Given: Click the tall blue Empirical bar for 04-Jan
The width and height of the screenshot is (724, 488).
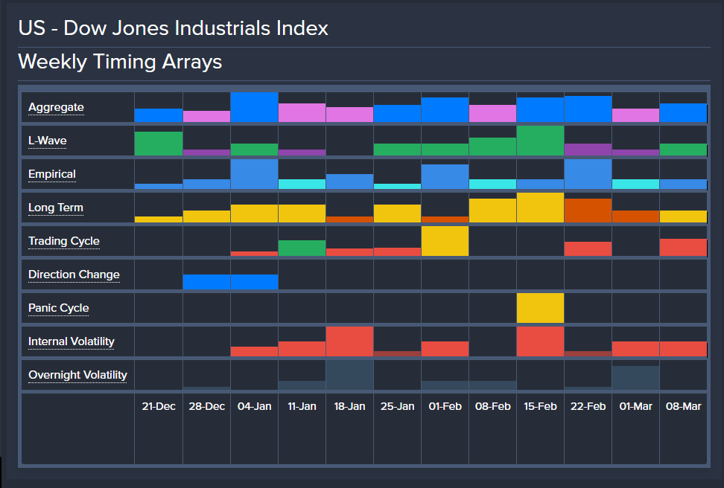Looking at the screenshot, I should pos(255,174).
